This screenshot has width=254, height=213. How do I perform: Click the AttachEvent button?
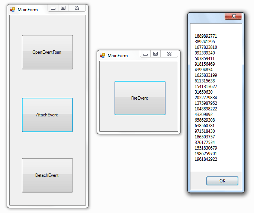[47, 115]
